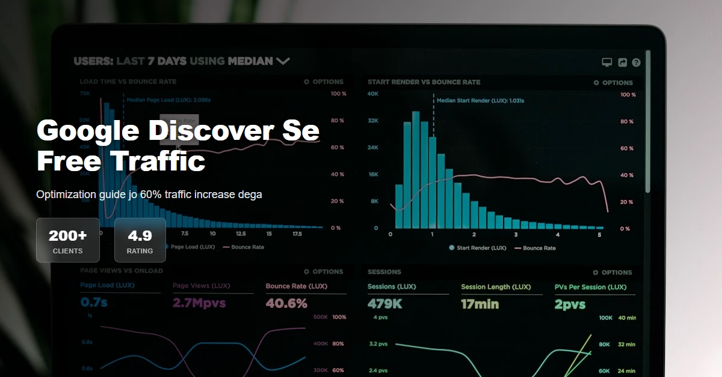Open the help question mark icon
This screenshot has height=377, width=722.
coord(636,62)
